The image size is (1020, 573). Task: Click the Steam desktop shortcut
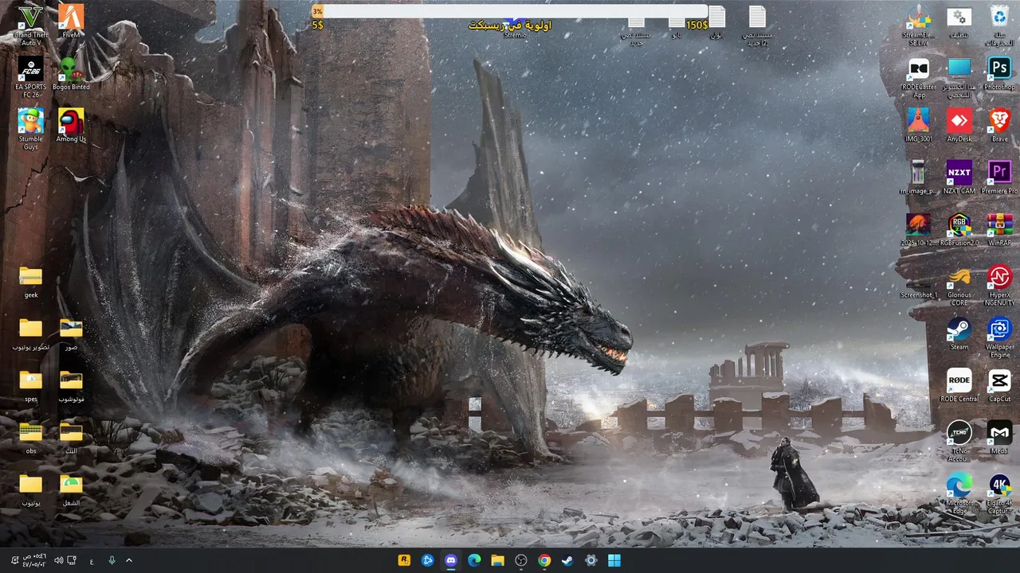click(x=959, y=333)
